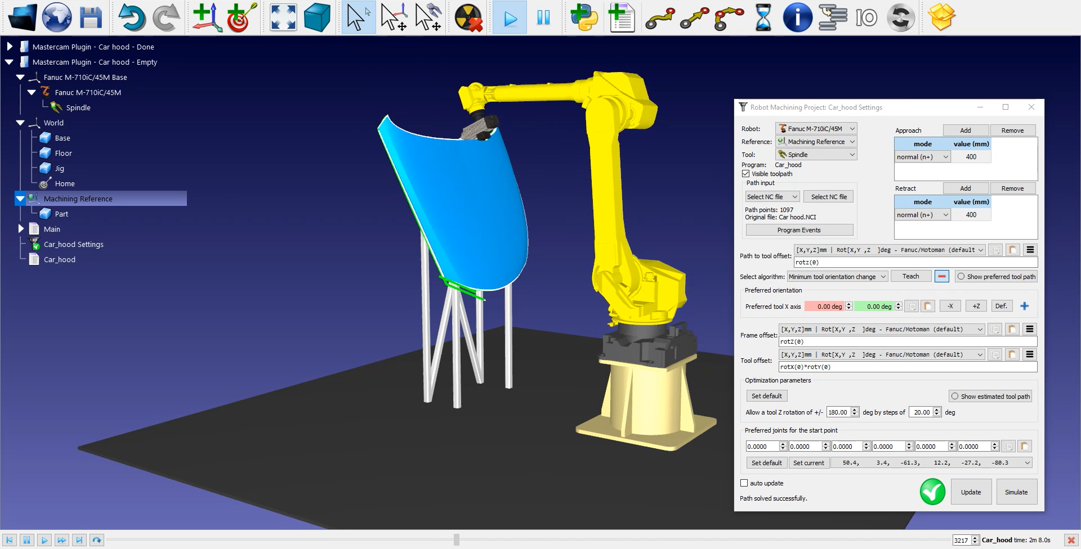1081x549 pixels.
Task: Click the Save station floppy disk icon
Action: [x=90, y=17]
